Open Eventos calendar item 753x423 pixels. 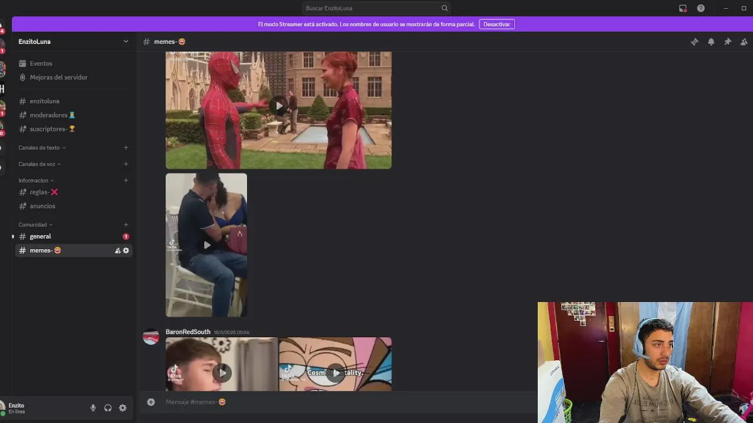click(x=74, y=63)
